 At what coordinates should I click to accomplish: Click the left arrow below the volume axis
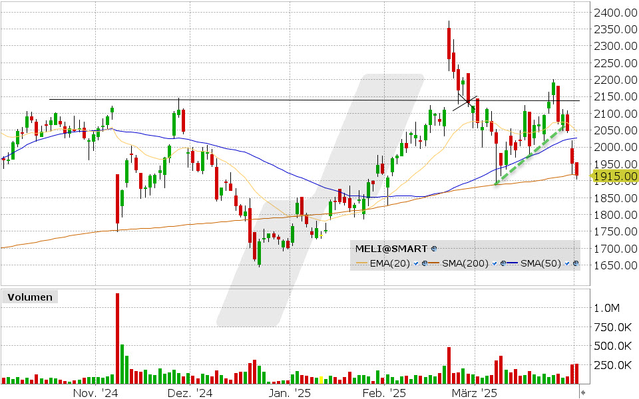(x=583, y=392)
